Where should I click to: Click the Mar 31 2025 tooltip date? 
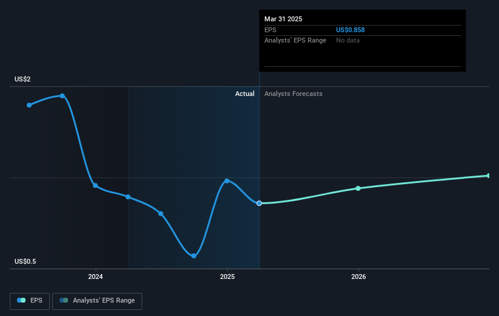(283, 19)
